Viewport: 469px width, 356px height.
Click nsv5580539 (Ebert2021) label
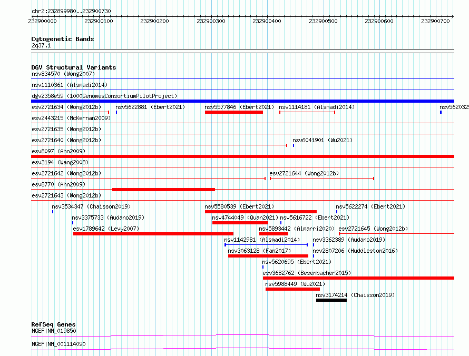click(x=239, y=206)
